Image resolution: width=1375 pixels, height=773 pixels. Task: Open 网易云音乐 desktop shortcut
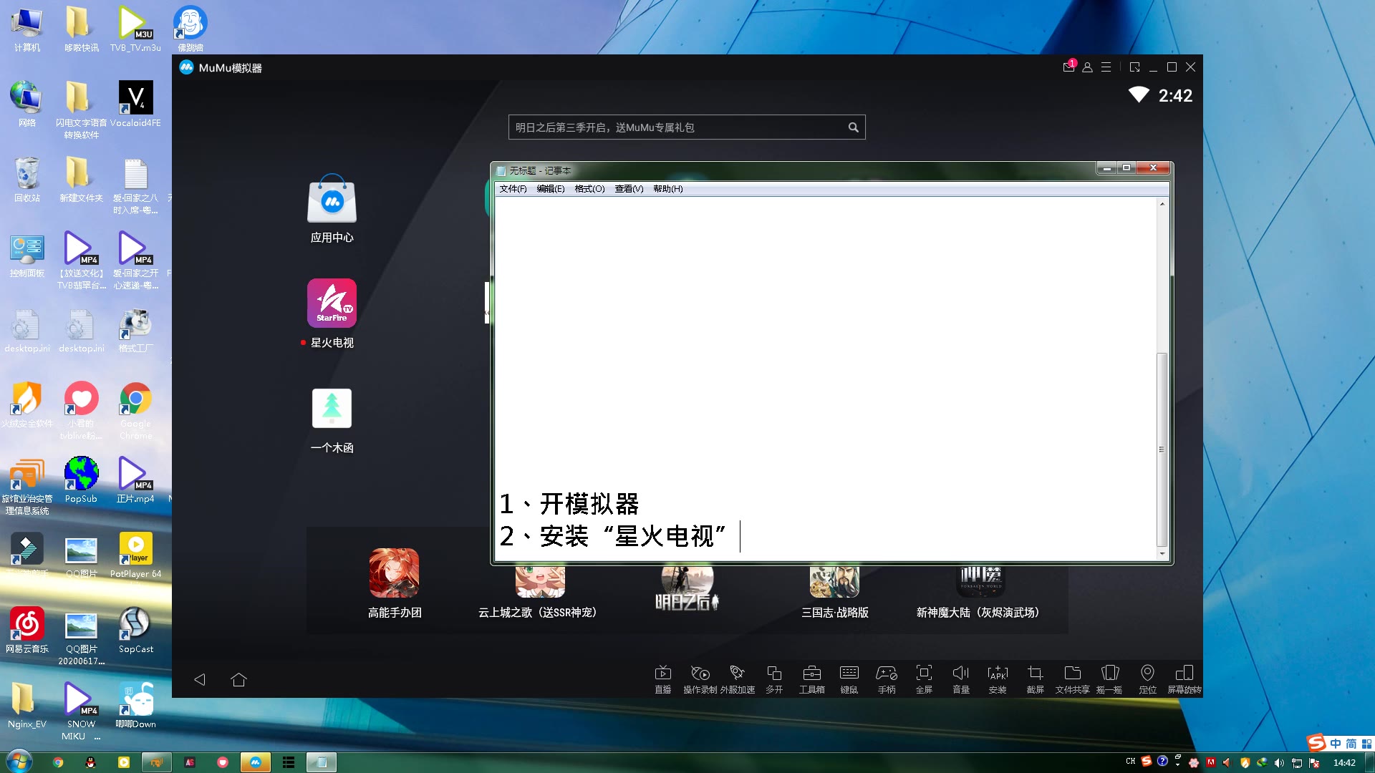click(x=26, y=630)
